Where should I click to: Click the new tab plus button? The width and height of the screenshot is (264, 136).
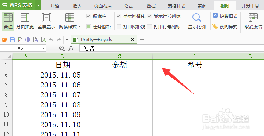(x=142, y=39)
